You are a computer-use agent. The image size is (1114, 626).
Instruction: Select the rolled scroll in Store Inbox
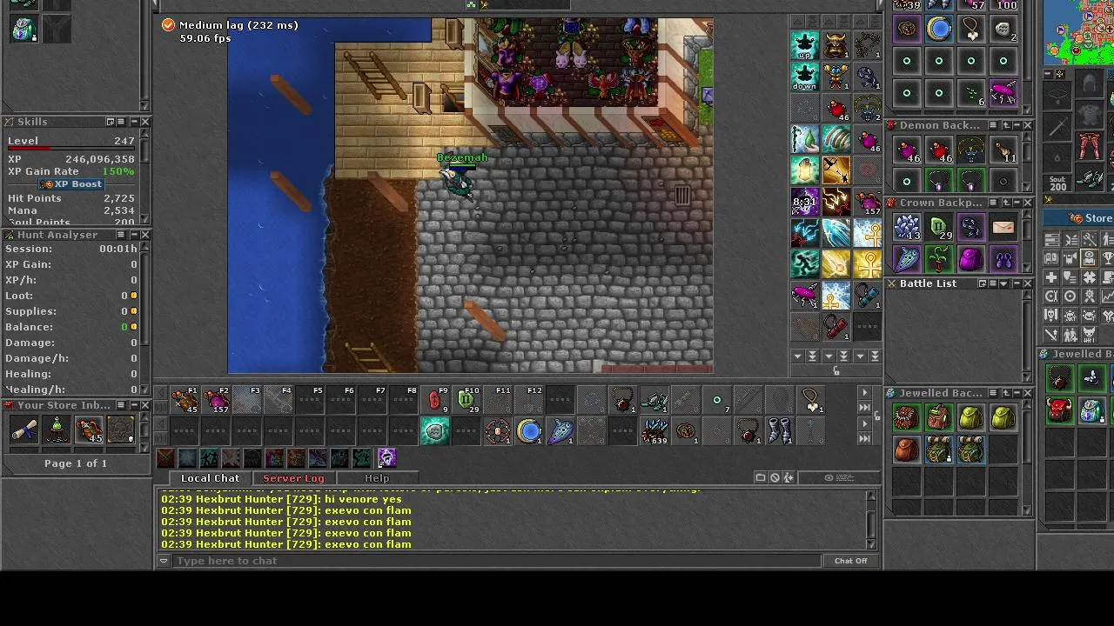point(24,429)
